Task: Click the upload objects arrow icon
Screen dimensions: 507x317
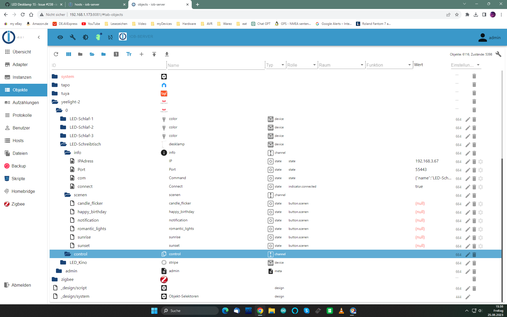Action: (x=154, y=54)
